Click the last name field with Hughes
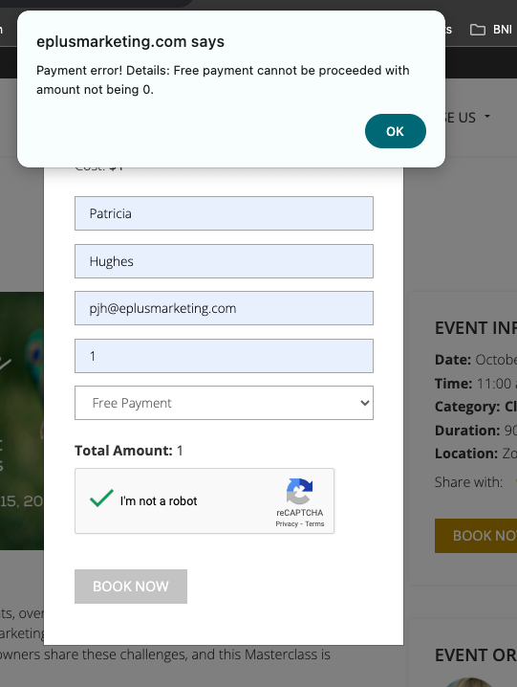This screenshot has height=687, width=517. (x=224, y=261)
